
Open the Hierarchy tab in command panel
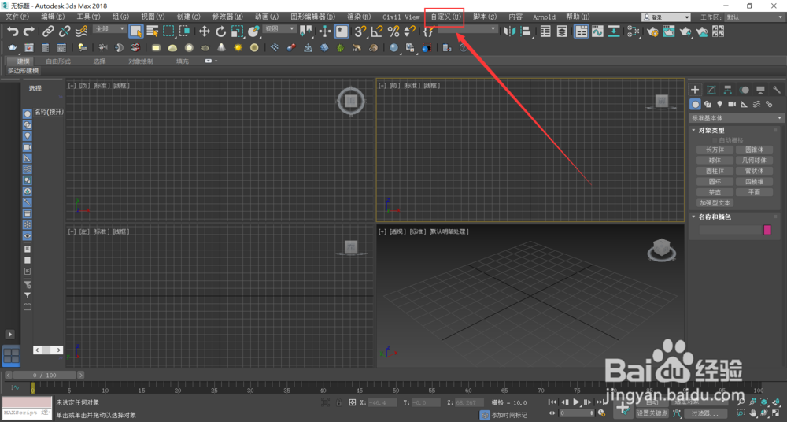coord(727,90)
